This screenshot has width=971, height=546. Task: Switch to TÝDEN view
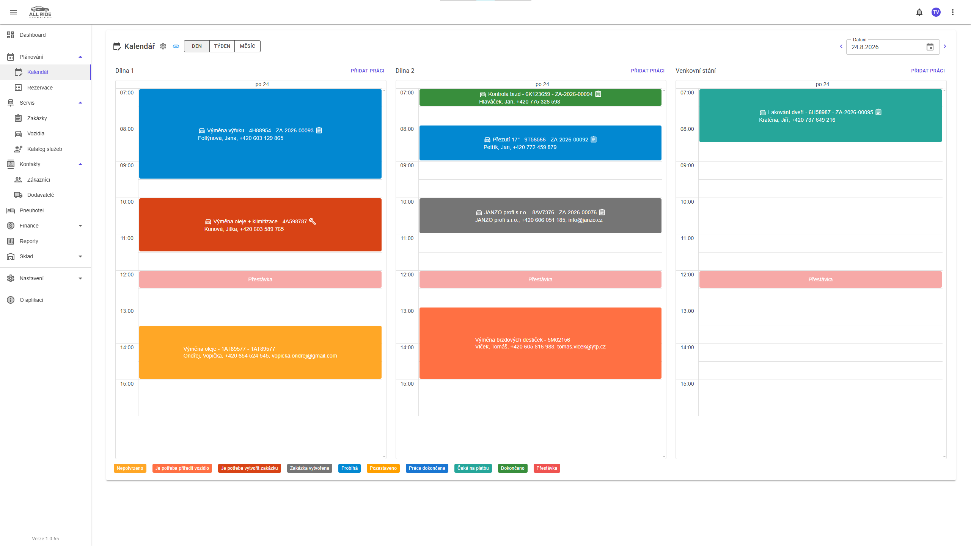click(222, 46)
